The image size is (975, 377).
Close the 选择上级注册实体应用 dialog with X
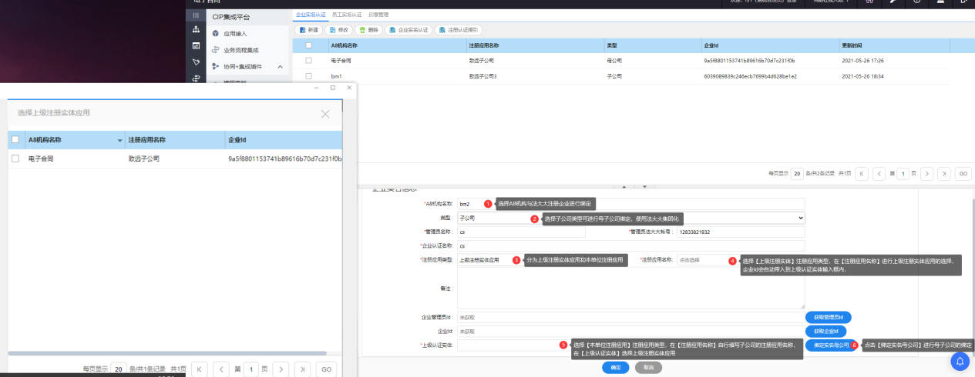click(325, 114)
